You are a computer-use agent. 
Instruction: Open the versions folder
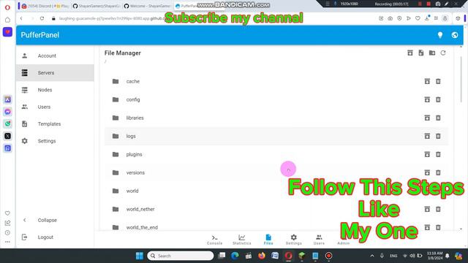pyautogui.click(x=276, y=172)
